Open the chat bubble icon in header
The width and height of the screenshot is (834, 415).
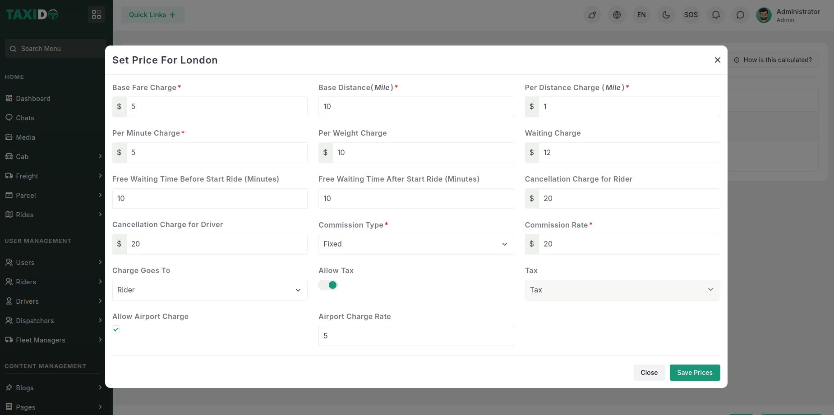(x=740, y=15)
